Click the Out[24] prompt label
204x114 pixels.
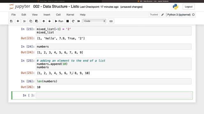tap(28, 52)
